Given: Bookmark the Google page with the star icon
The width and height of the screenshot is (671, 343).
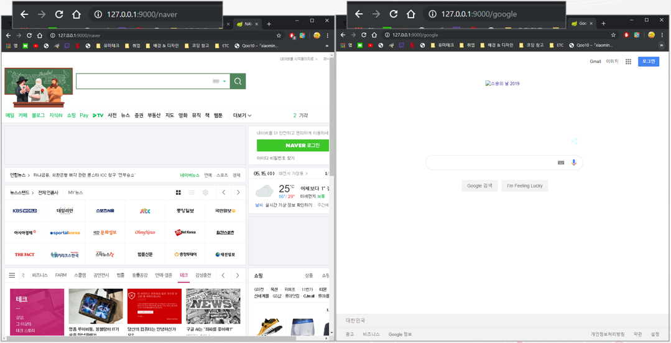Looking at the screenshot, I should 613,35.
